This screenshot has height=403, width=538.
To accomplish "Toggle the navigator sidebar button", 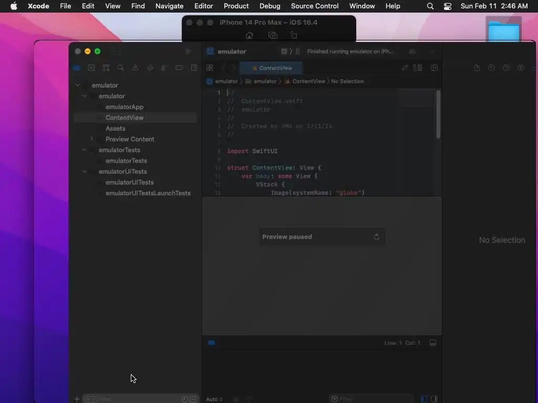I will click(117, 51).
